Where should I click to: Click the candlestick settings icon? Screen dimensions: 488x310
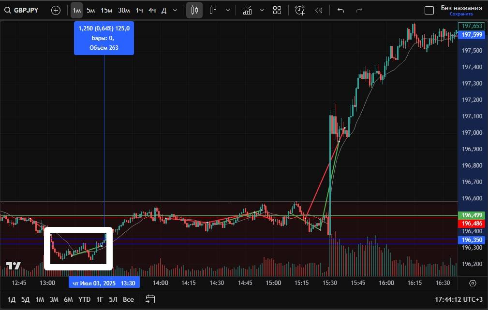(x=194, y=10)
